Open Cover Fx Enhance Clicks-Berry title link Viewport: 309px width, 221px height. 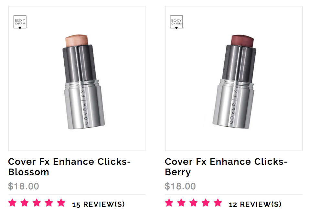click(x=226, y=167)
